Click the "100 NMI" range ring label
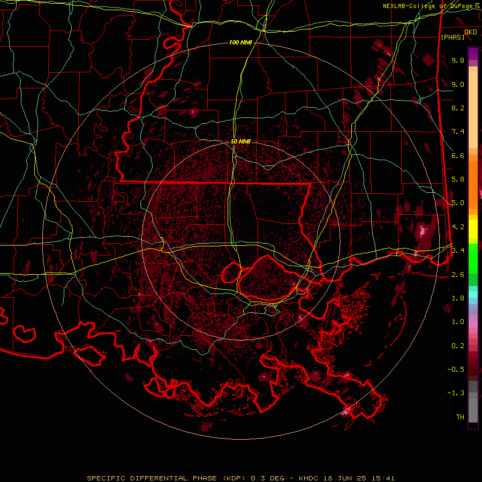This screenshot has width=482, height=482. pos(240,42)
